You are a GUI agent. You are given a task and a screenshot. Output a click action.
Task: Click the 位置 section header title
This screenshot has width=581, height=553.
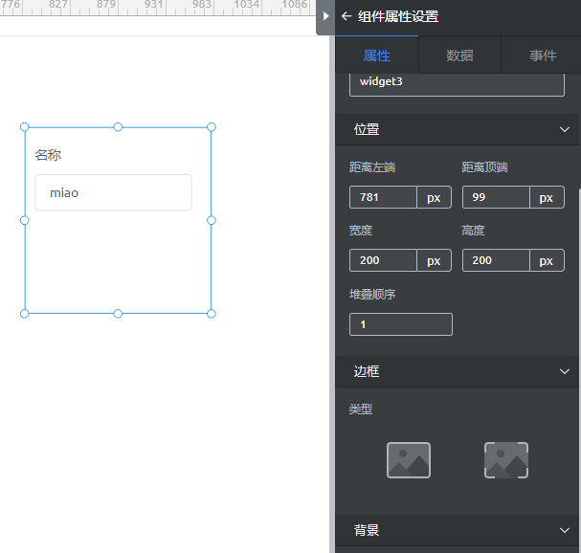click(367, 129)
